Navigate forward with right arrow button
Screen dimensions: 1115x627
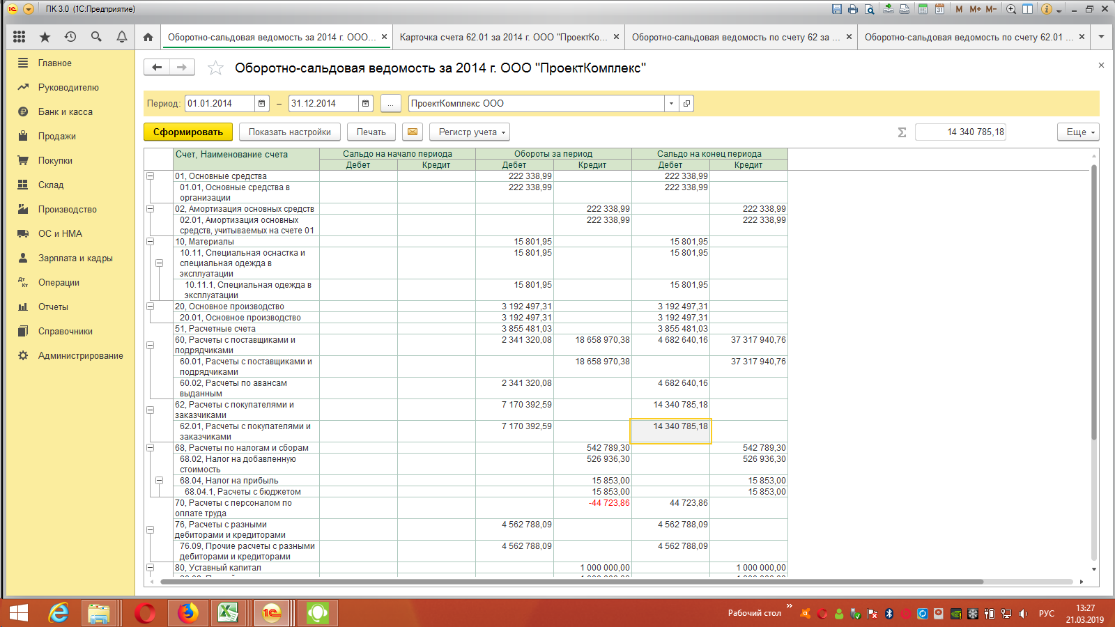pos(182,67)
